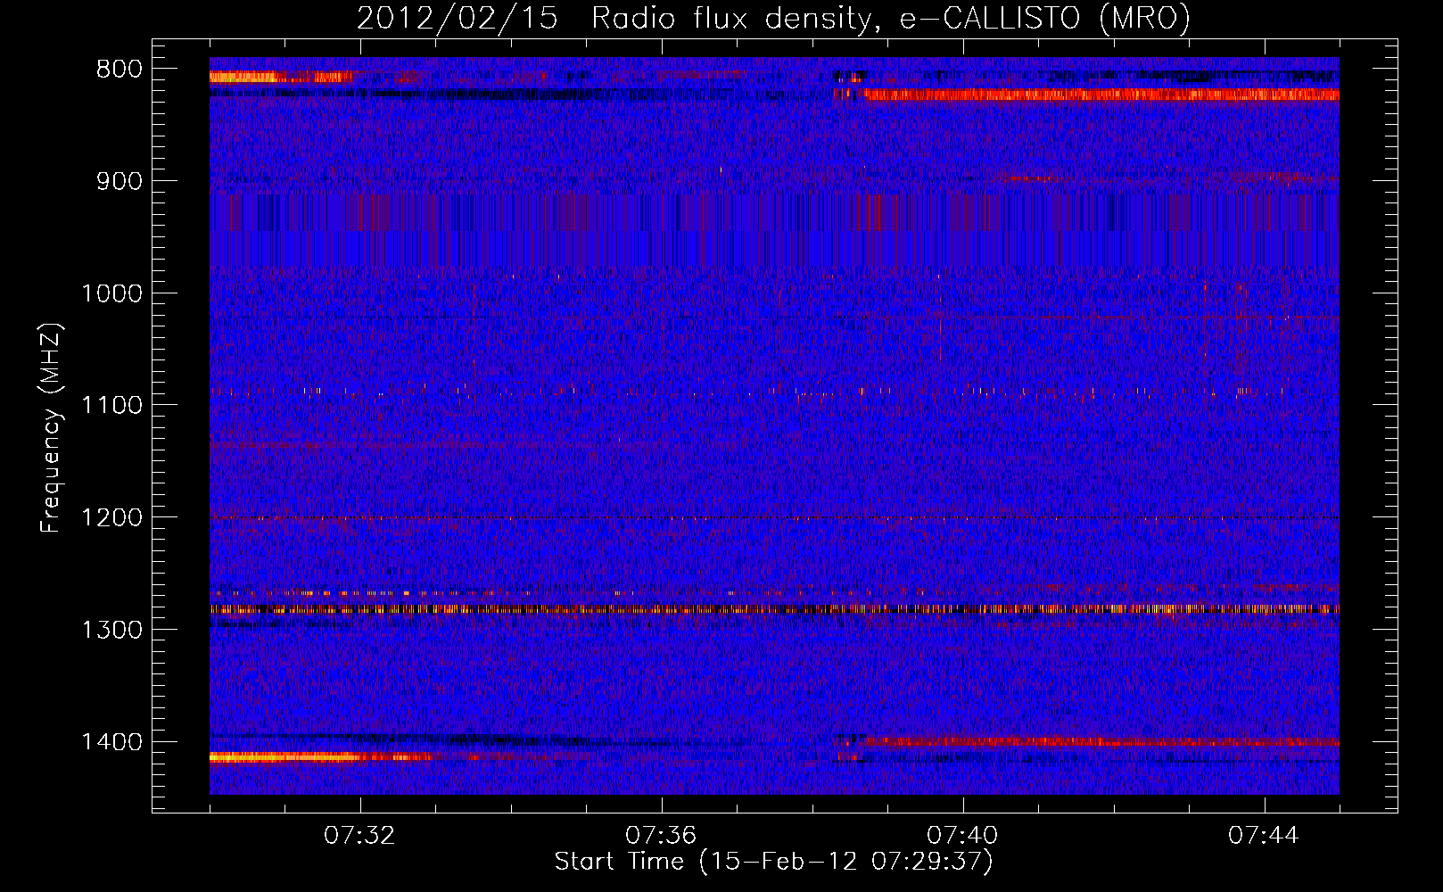Viewport: 1443px width, 892px height.
Task: Click the '07:40' time tick label
Action: 962,836
